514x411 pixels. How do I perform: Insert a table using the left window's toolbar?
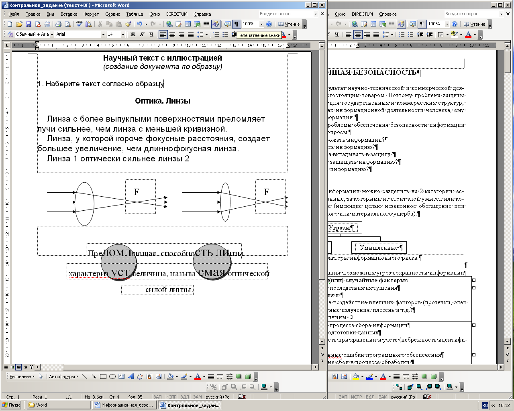188,24
